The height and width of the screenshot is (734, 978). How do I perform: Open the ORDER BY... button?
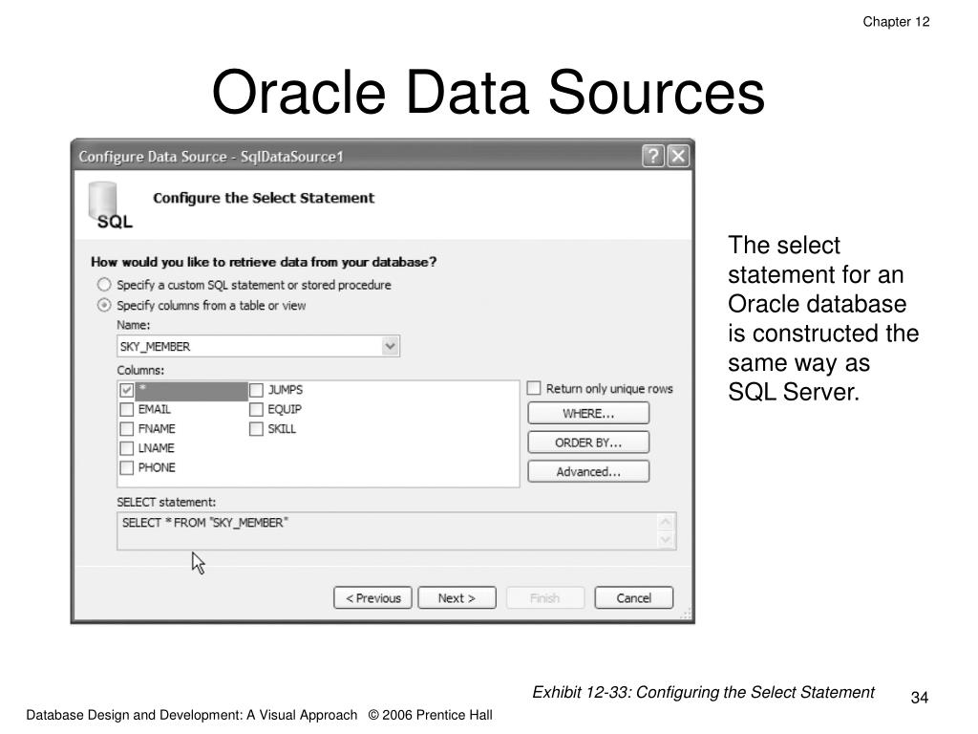click(x=588, y=443)
